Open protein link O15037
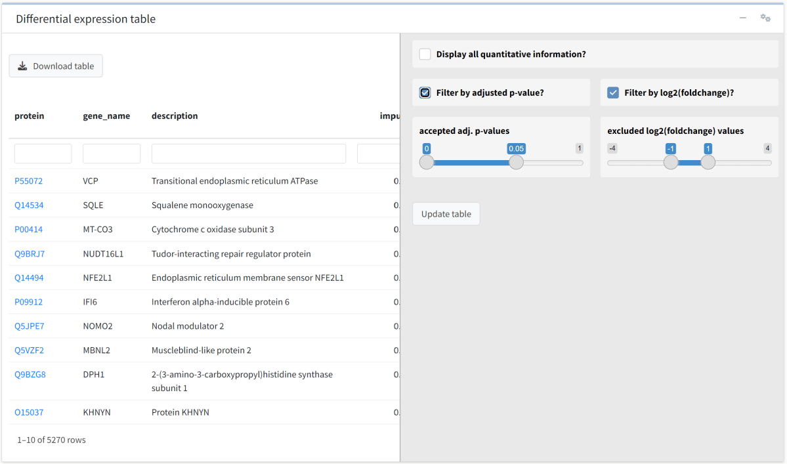 (x=29, y=412)
